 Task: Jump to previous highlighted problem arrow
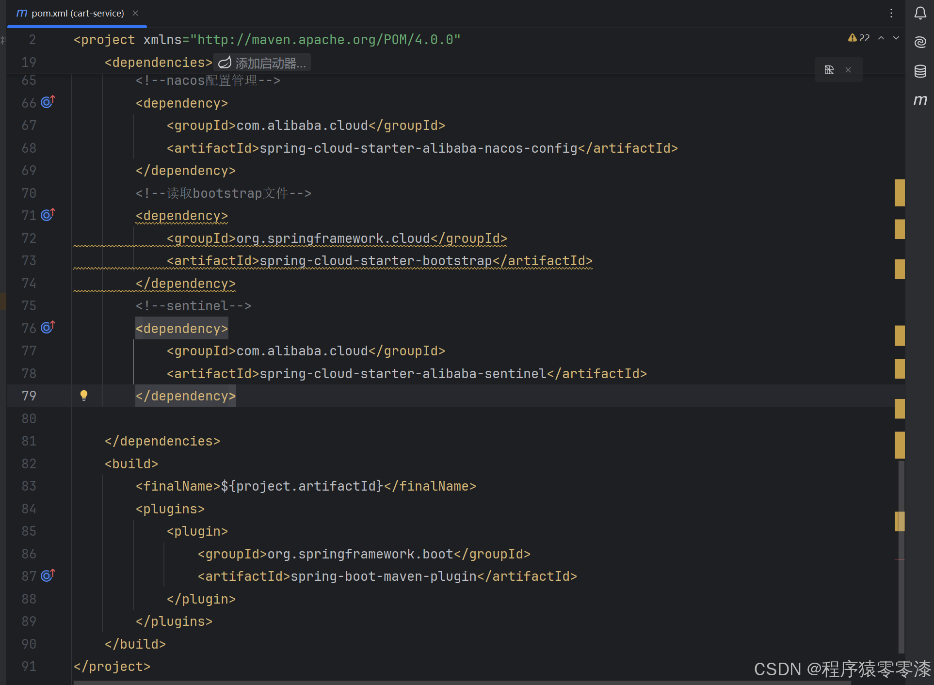[x=881, y=38]
